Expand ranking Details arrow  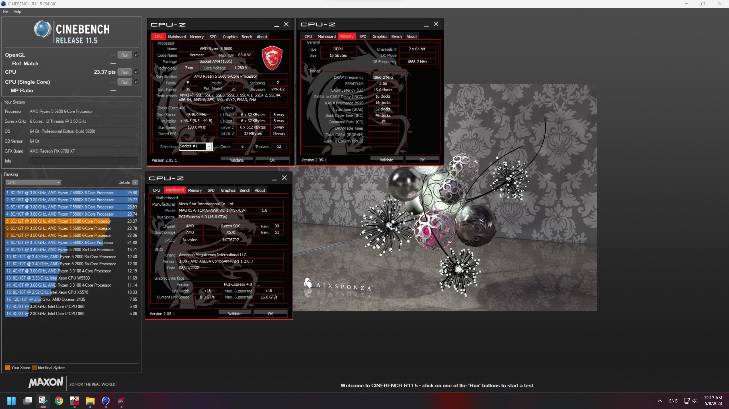click(x=135, y=182)
